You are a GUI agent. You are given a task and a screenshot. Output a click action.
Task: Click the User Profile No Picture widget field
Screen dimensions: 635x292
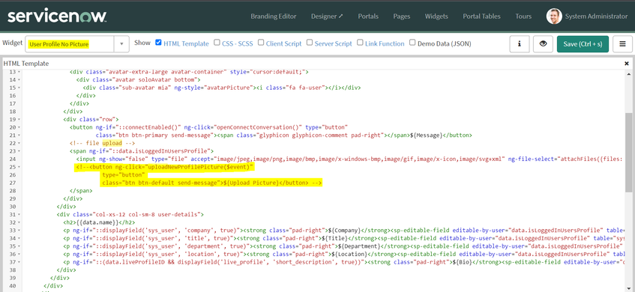tap(70, 44)
